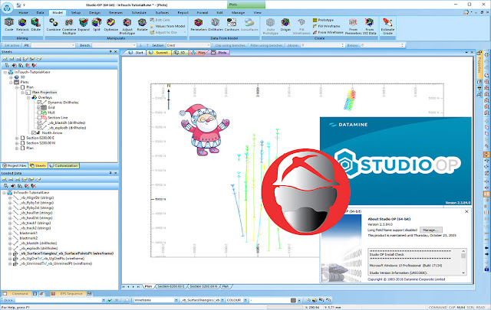This screenshot has width=491, height=310.
Task: Select the Expand model tool
Action: [x=84, y=24]
